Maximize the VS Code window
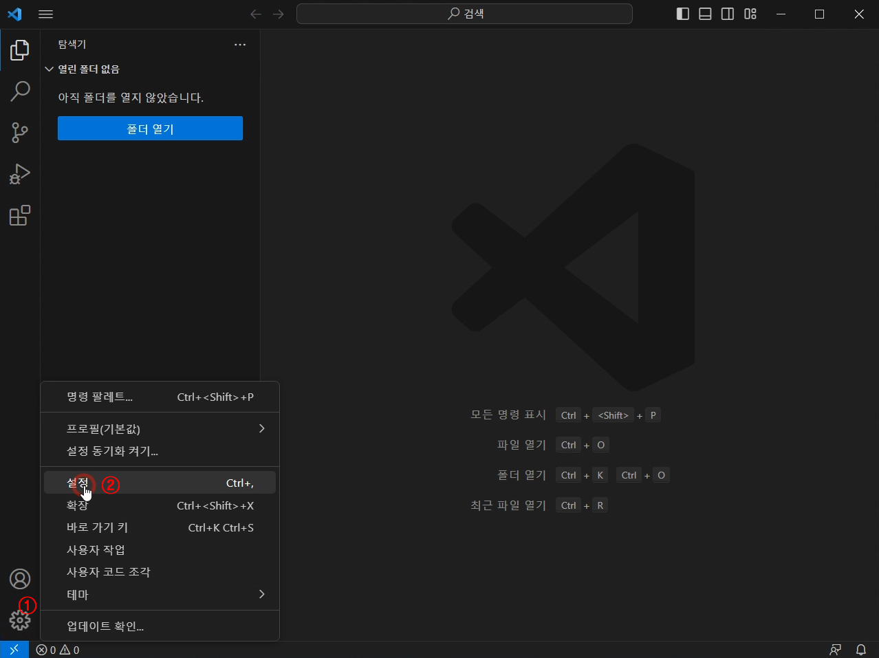The height and width of the screenshot is (658, 879). point(819,14)
